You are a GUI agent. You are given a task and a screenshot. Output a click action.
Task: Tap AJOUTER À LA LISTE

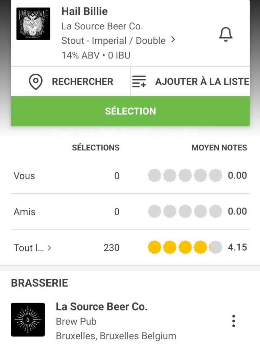click(202, 82)
